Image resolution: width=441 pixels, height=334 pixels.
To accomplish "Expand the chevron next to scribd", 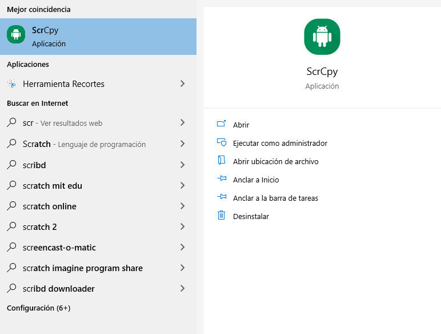I will click(x=183, y=165).
